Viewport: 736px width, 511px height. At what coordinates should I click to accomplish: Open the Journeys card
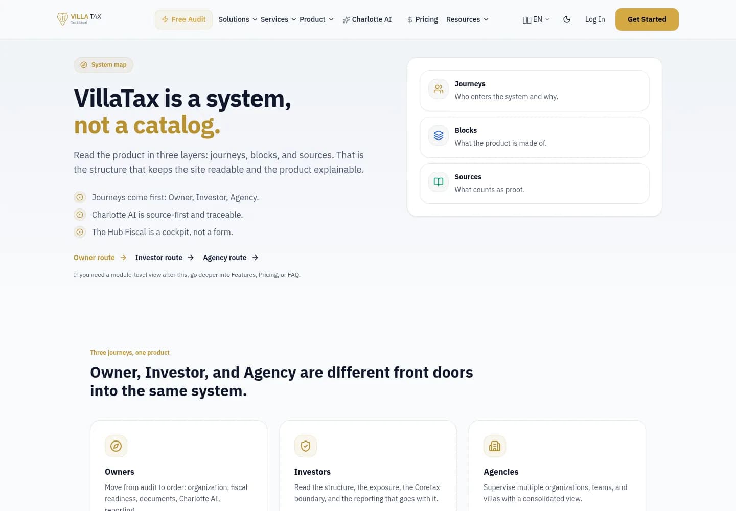tap(535, 90)
